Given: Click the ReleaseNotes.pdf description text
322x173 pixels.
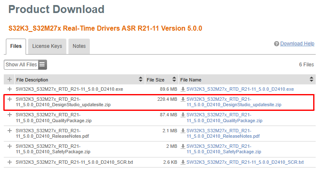Looking at the screenshot, I should [52, 134].
